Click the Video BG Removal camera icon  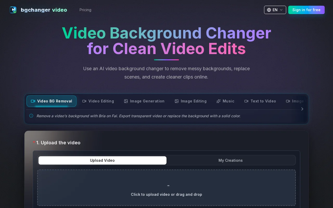coord(33,101)
